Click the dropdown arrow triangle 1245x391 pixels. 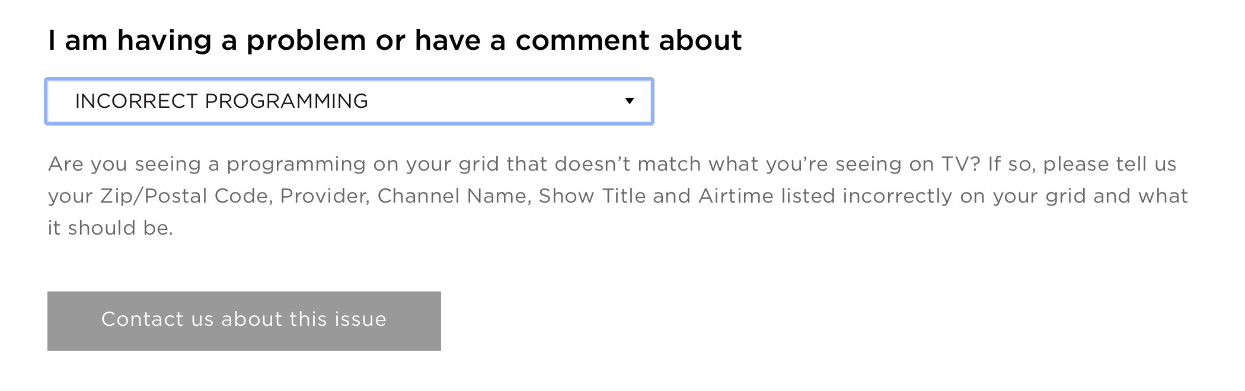pos(630,101)
